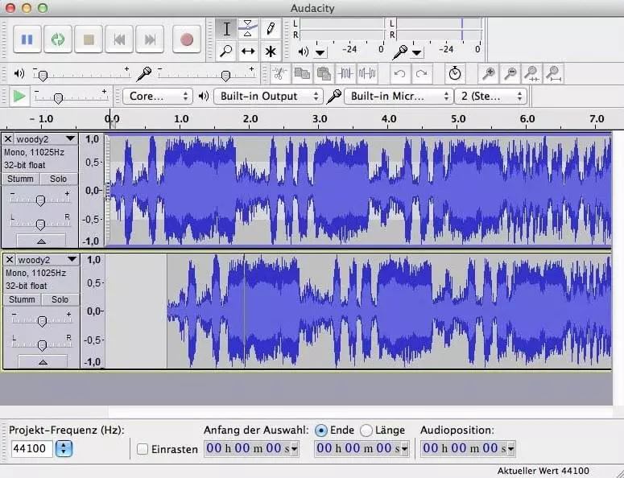This screenshot has height=478, width=624.
Task: Select the Envelope tool
Action: tap(248, 29)
